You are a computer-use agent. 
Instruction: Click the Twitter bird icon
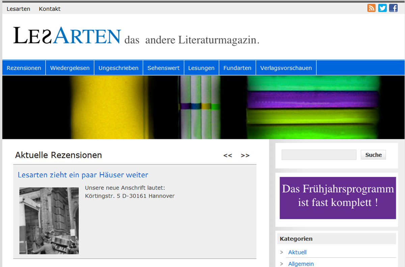(x=382, y=8)
